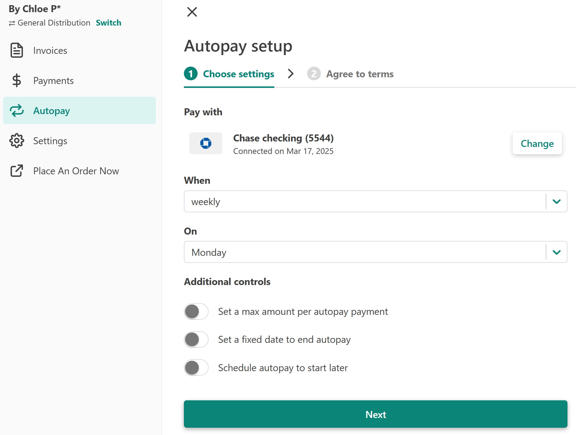Click the Settings gear icon

click(17, 141)
